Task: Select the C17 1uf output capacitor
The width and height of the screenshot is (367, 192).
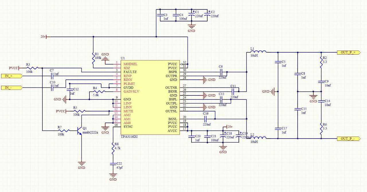Action: pyautogui.click(x=277, y=129)
